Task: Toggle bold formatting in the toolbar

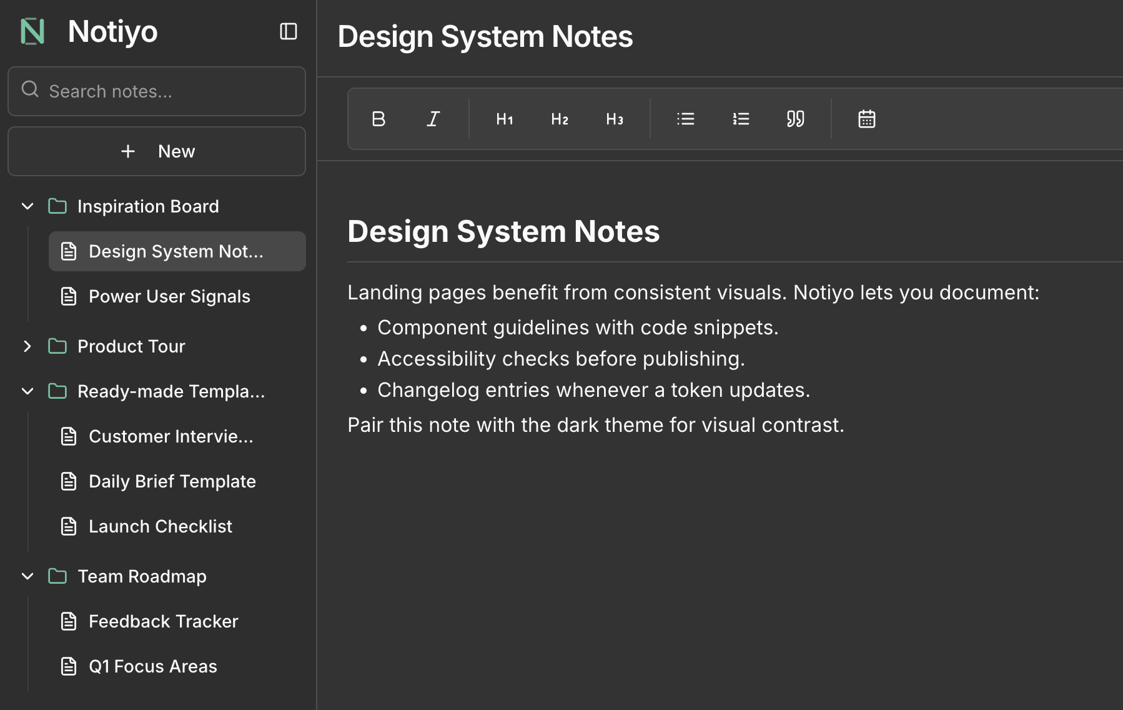Action: tap(378, 119)
